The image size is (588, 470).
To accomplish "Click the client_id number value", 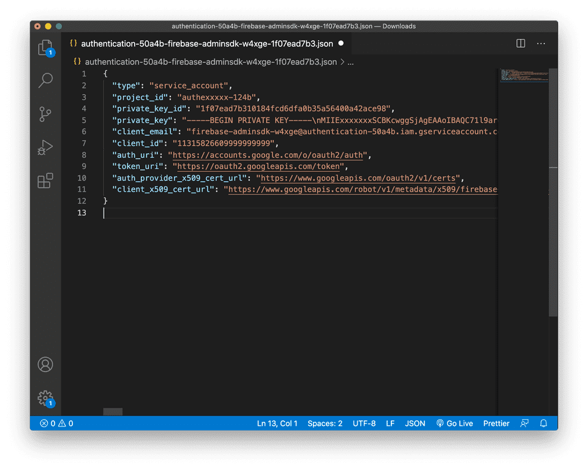I will coord(224,143).
